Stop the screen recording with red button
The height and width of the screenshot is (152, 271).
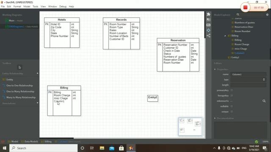click(245, 8)
